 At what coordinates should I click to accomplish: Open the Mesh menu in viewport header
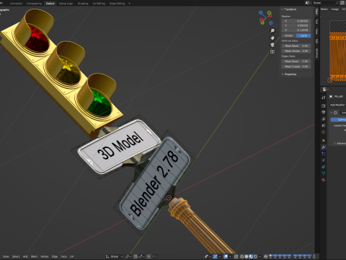click(x=34, y=256)
